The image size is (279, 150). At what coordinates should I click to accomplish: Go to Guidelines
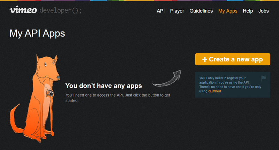201,11
